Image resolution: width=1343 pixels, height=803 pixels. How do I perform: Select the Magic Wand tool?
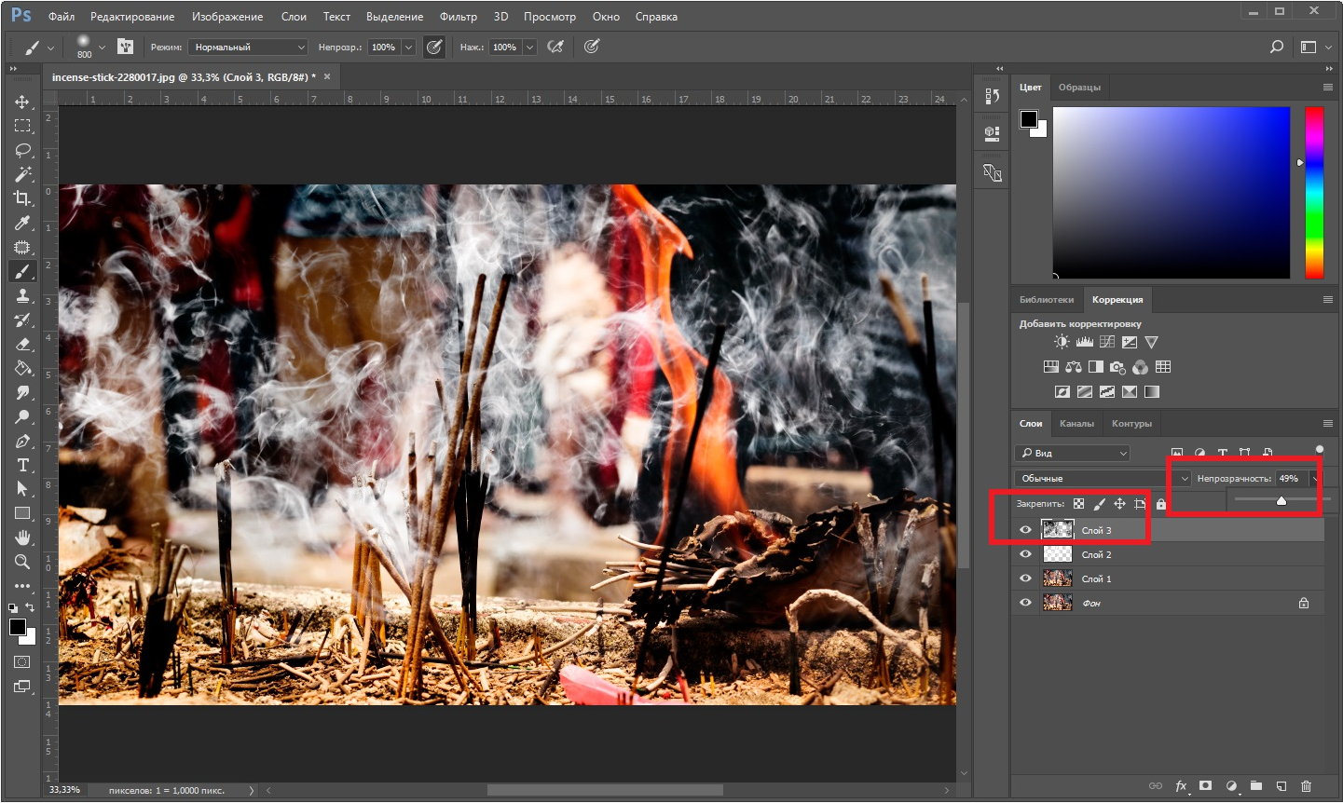[22, 174]
